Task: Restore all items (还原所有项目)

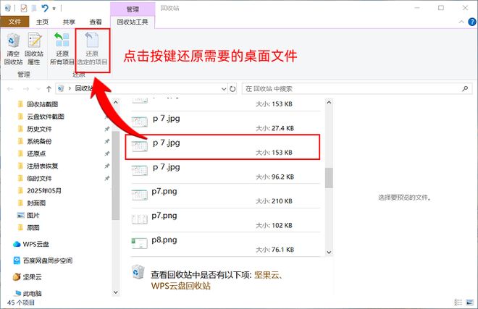Action: click(x=62, y=48)
